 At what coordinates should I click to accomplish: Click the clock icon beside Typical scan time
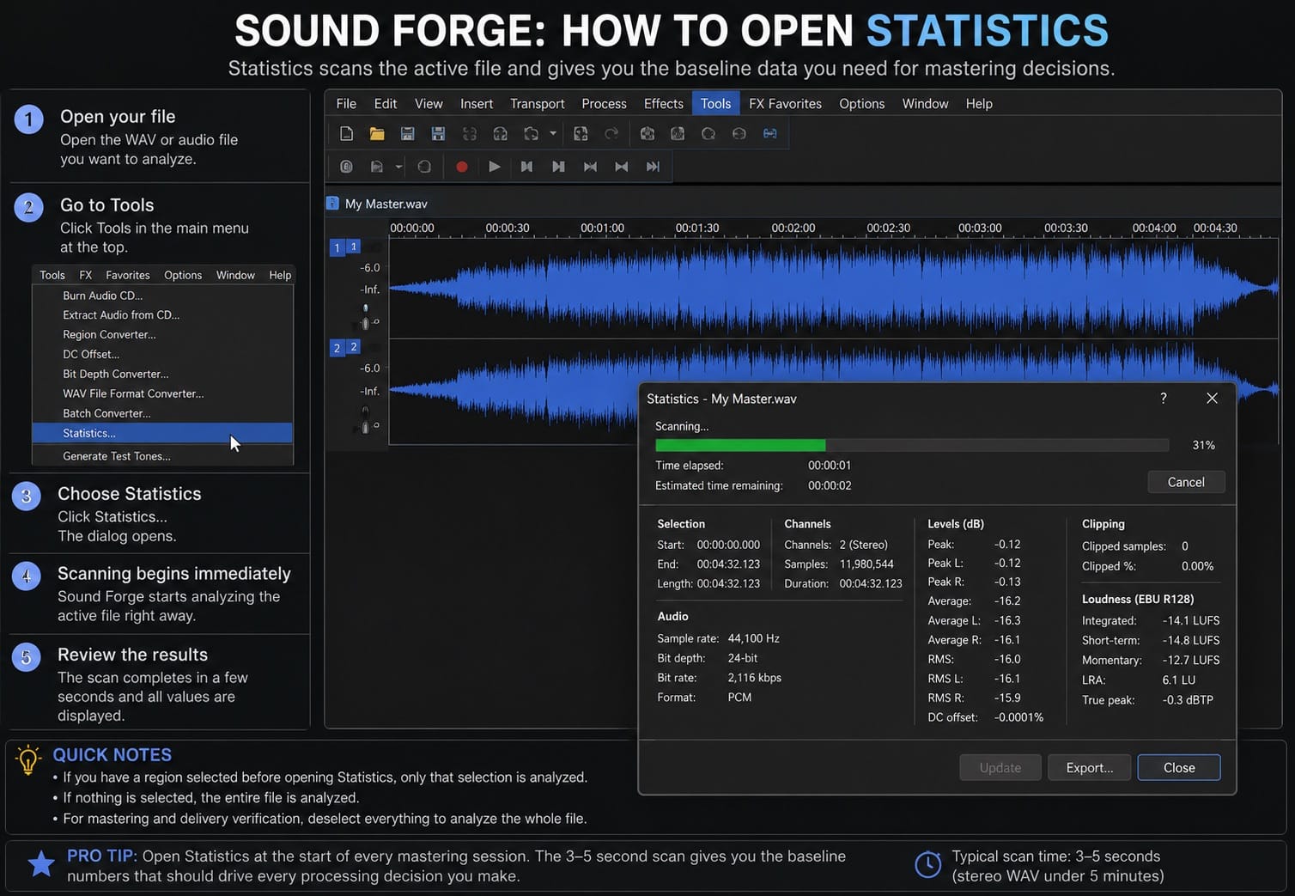click(928, 865)
